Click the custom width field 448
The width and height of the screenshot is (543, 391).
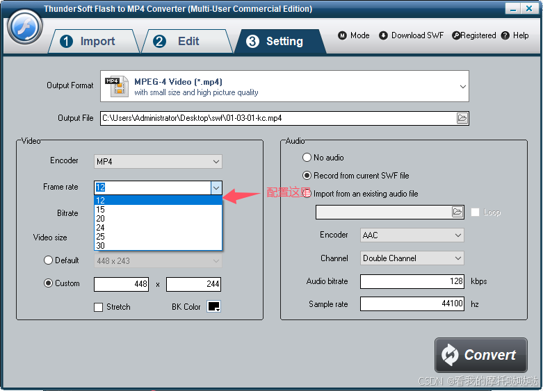[x=121, y=285]
